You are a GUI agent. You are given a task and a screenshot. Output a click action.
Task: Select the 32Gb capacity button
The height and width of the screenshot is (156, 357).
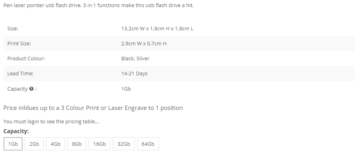(x=124, y=144)
